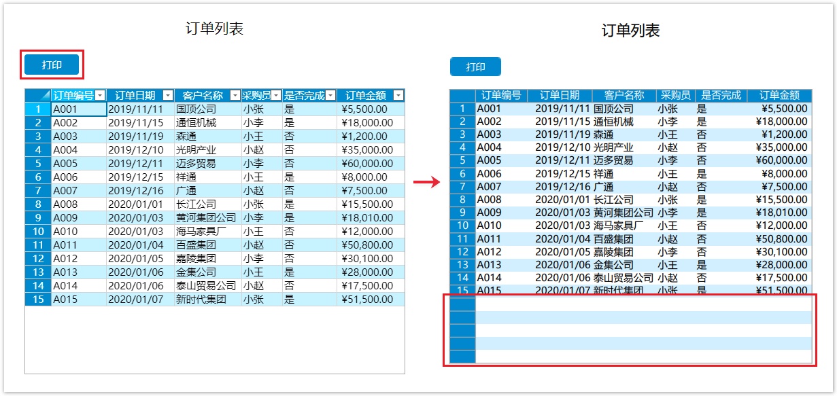Select row header 8 in the left table
837x396 pixels.
38,204
